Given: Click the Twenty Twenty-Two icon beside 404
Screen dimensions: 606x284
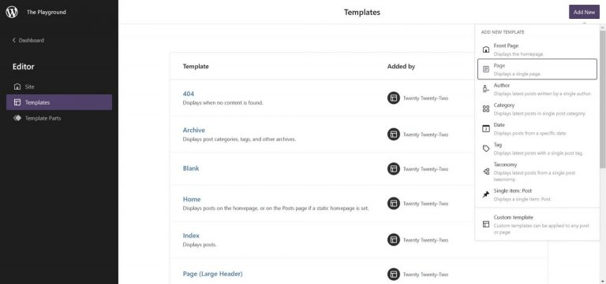Looking at the screenshot, I should (394, 98).
